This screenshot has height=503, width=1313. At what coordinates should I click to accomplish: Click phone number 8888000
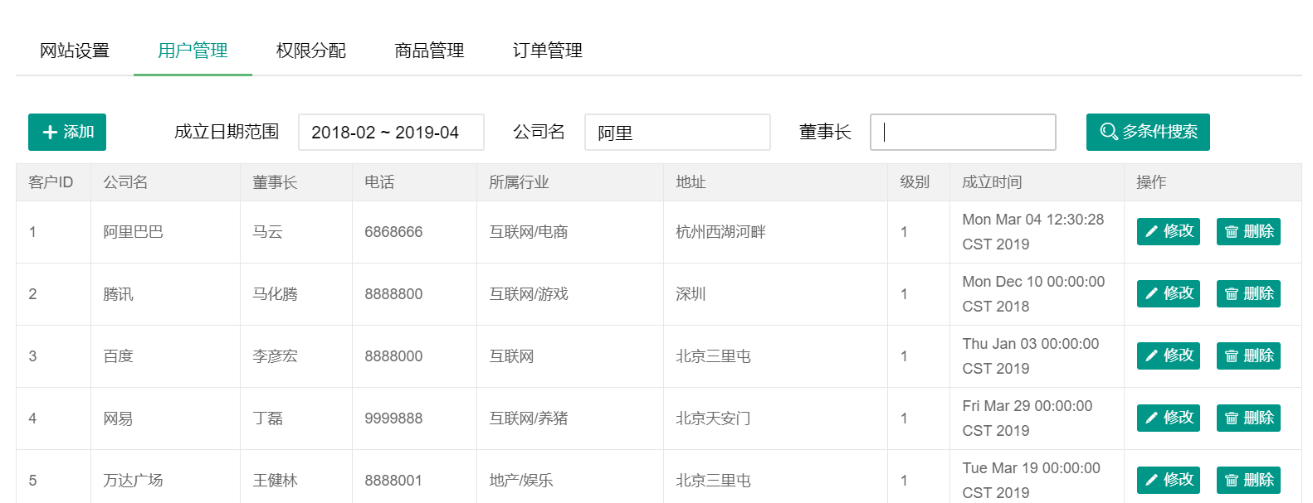point(415,356)
